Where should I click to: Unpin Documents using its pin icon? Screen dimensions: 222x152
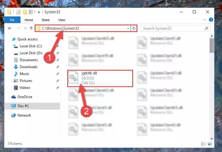[57, 60]
